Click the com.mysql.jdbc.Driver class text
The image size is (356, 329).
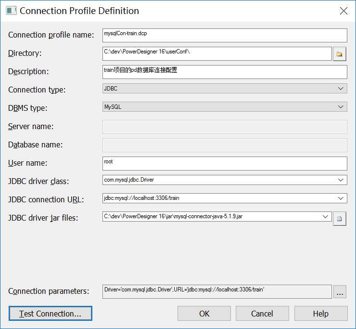[129, 180]
